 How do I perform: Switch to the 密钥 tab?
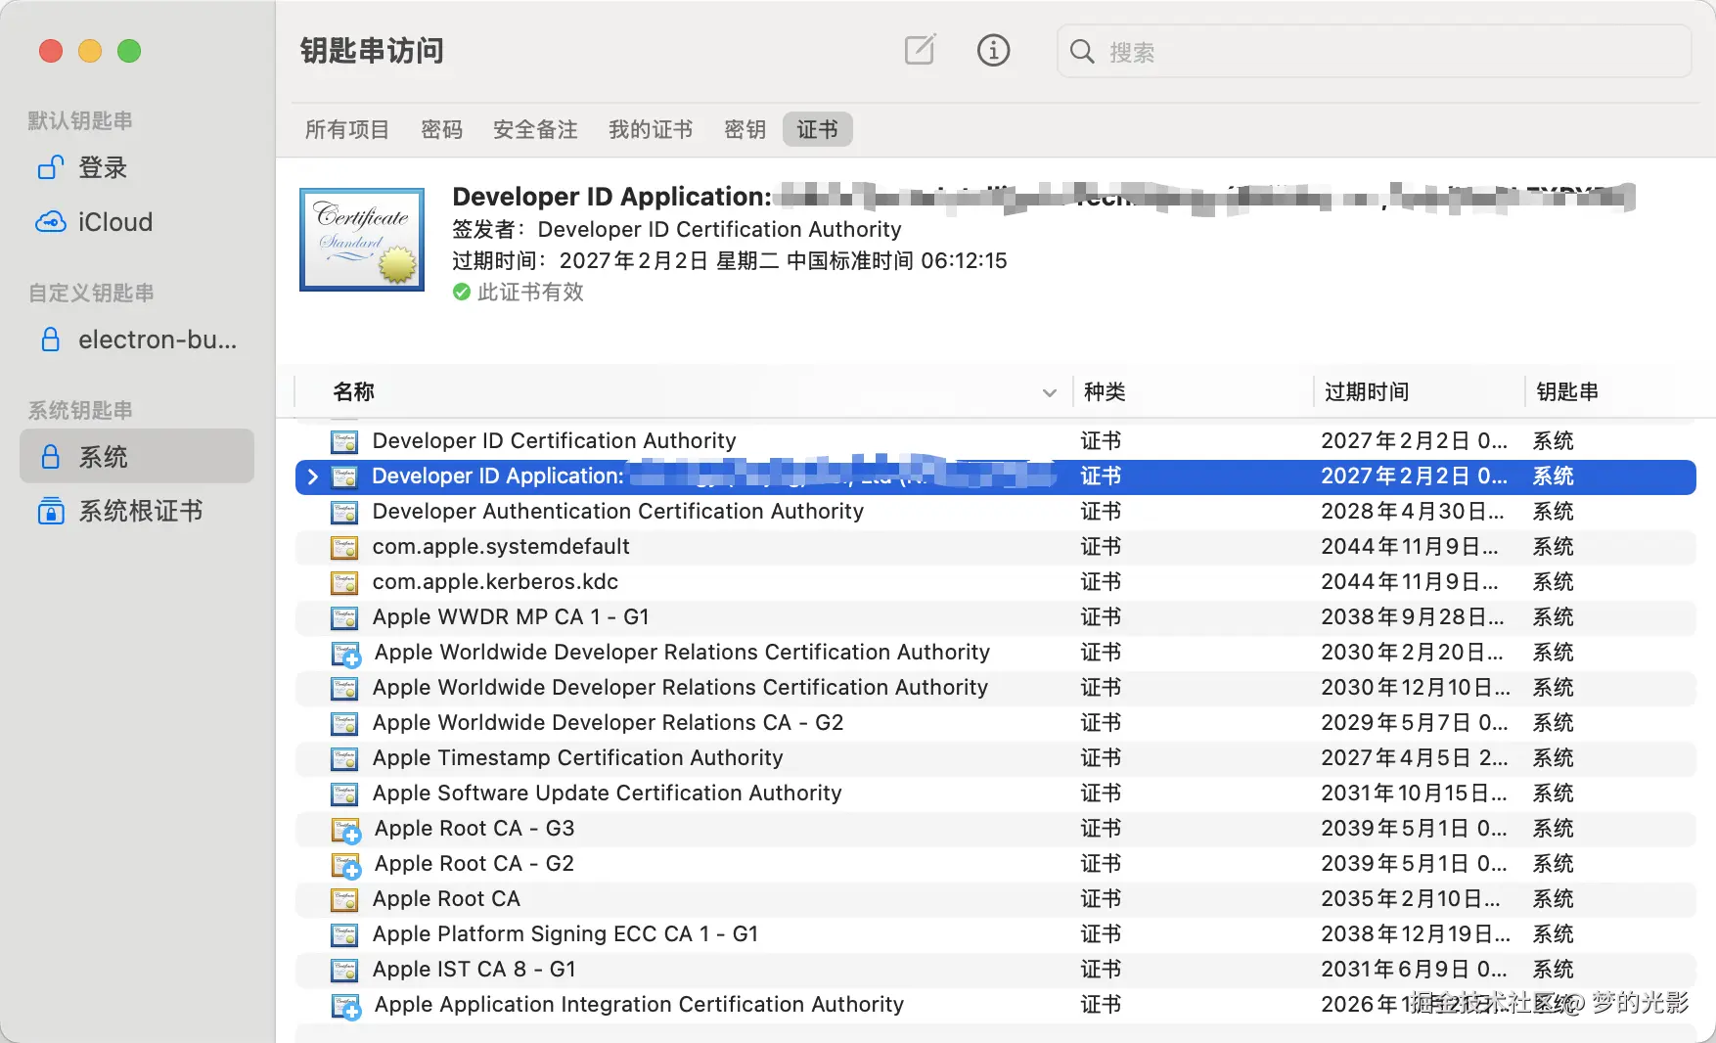(x=745, y=129)
